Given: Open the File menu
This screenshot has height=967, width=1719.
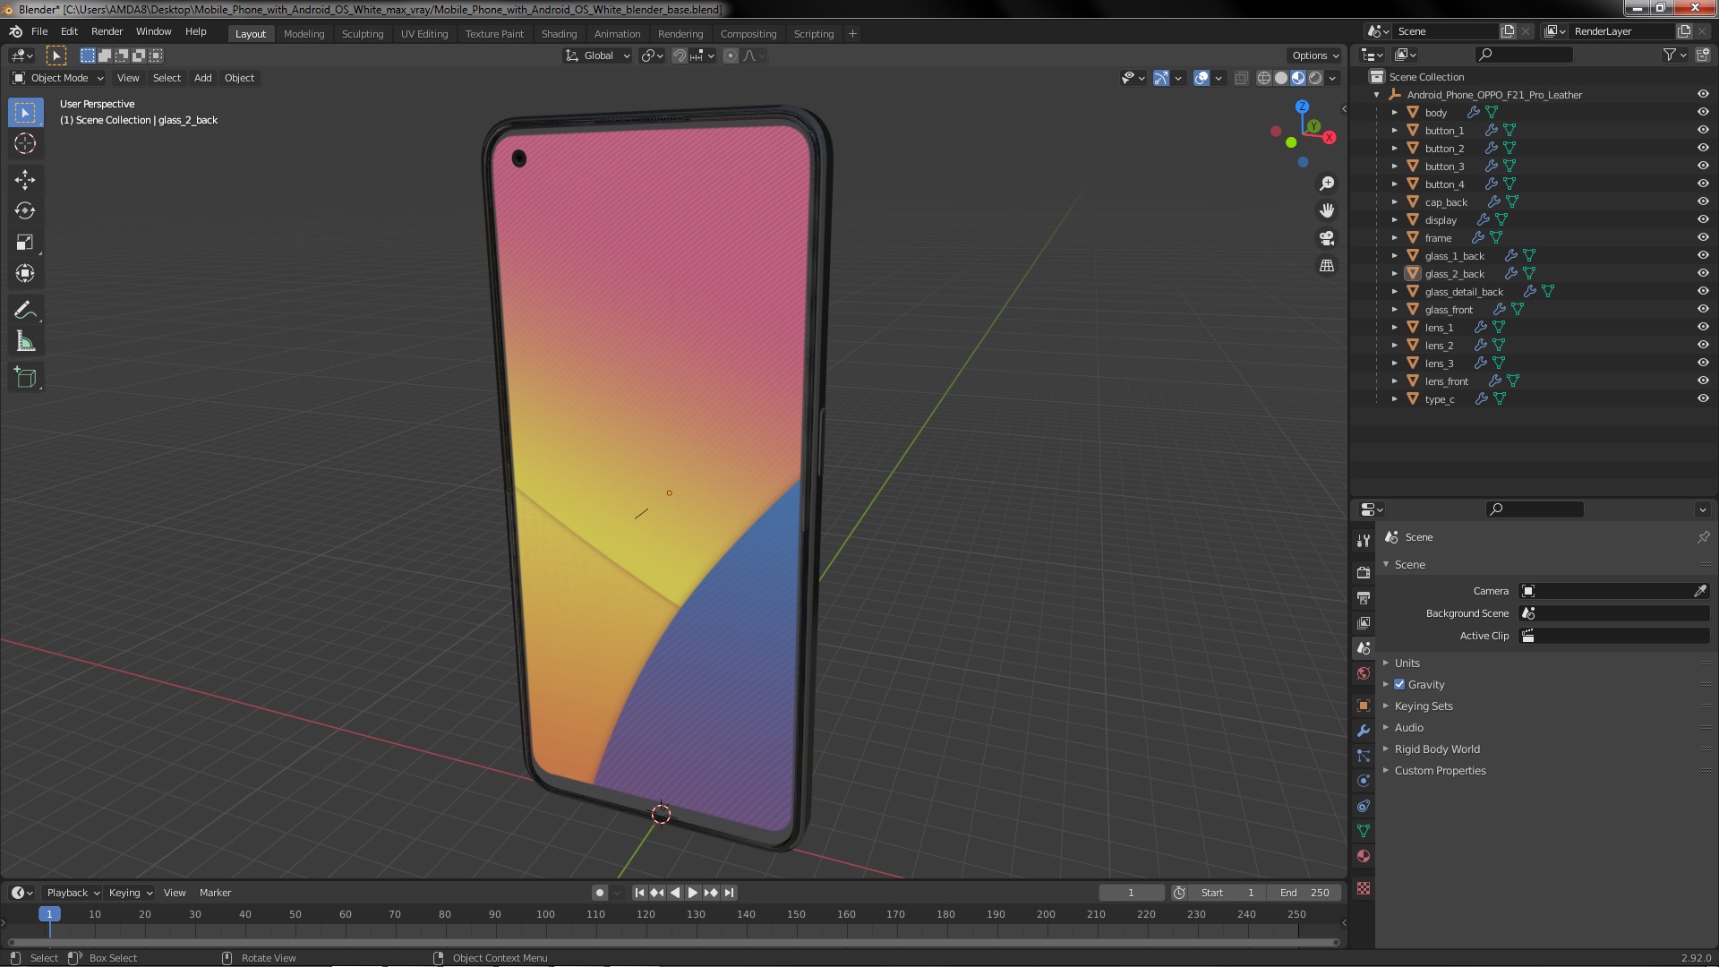Looking at the screenshot, I should point(39,31).
